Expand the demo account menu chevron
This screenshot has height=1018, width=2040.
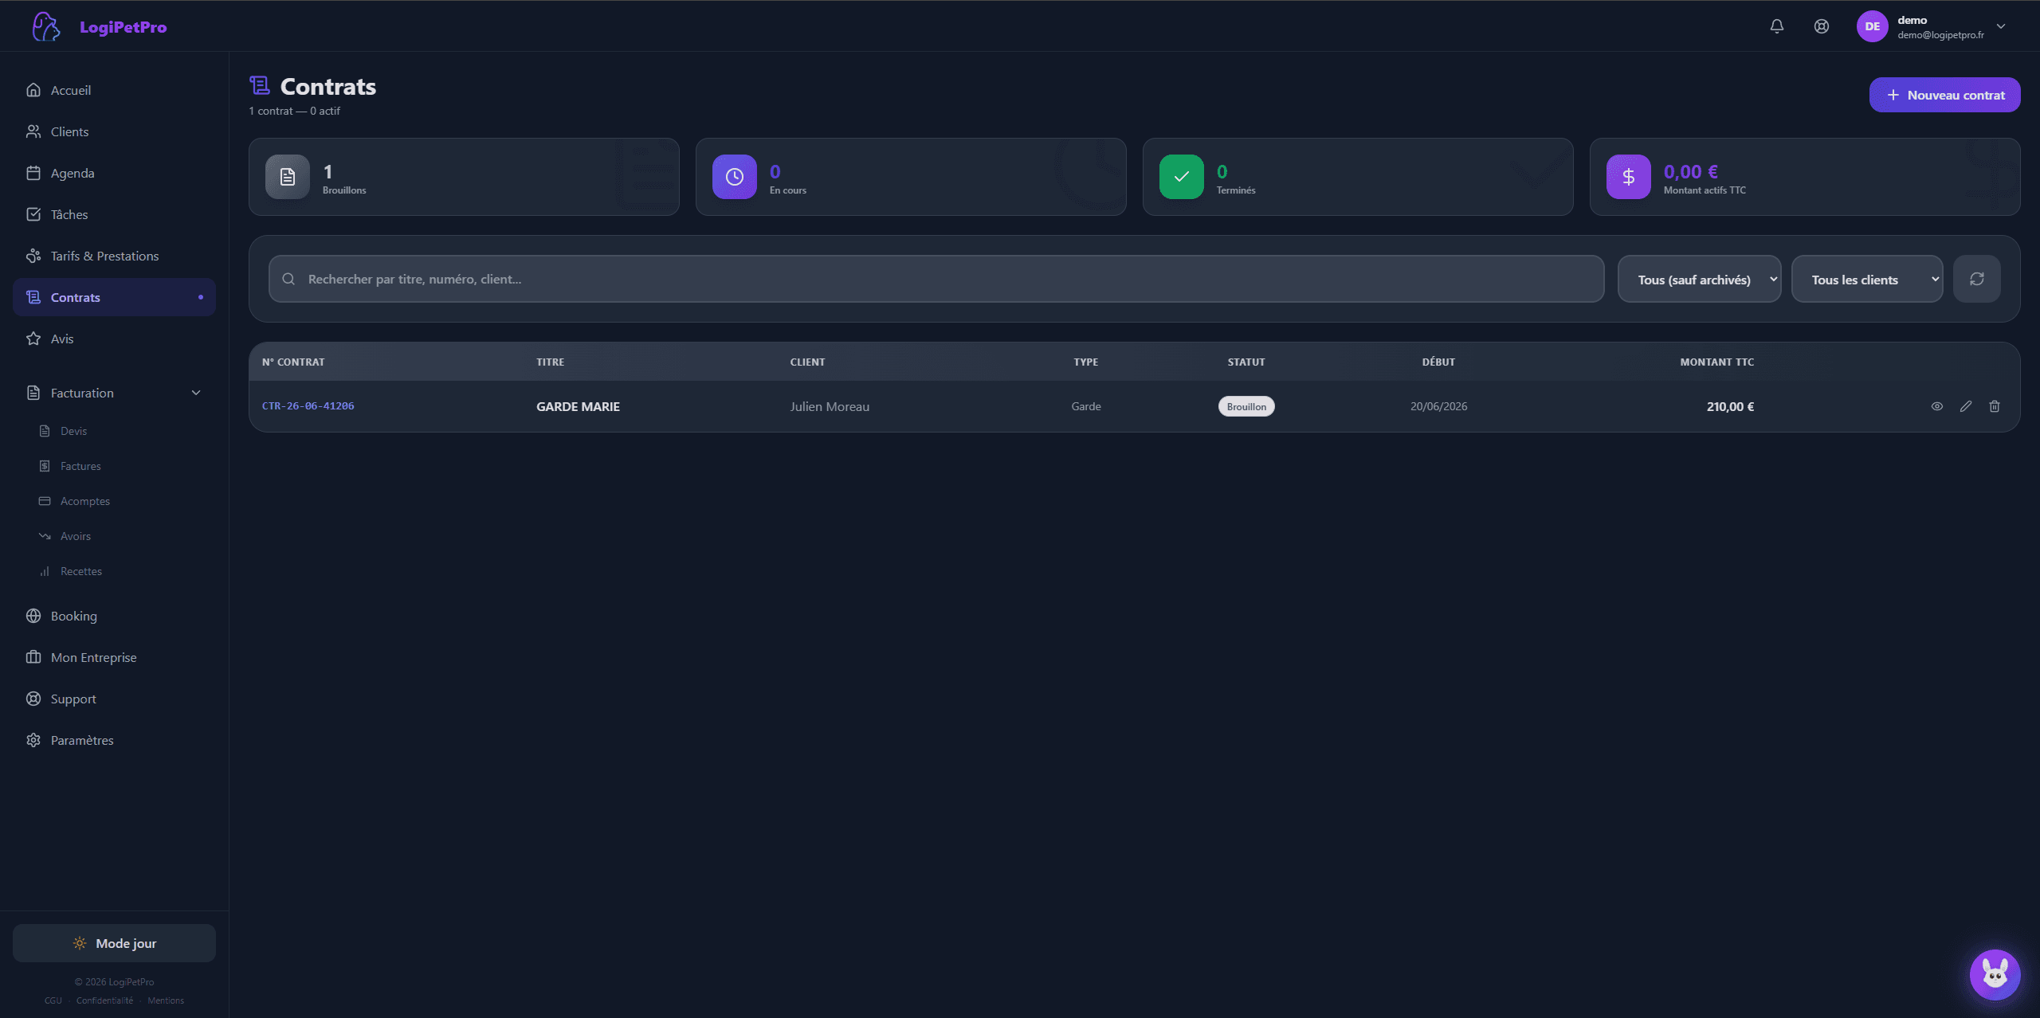point(2000,26)
